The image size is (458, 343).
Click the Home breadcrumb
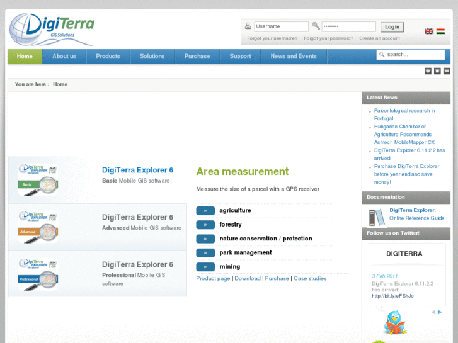pyautogui.click(x=60, y=84)
